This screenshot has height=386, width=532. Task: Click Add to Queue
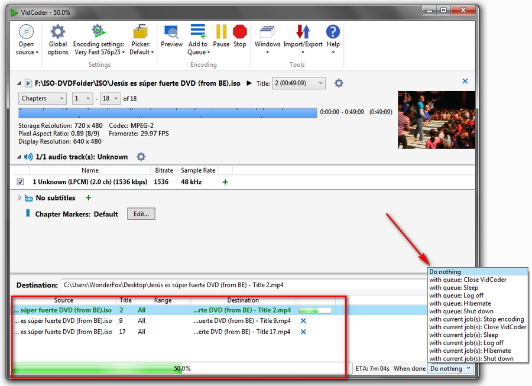click(198, 40)
